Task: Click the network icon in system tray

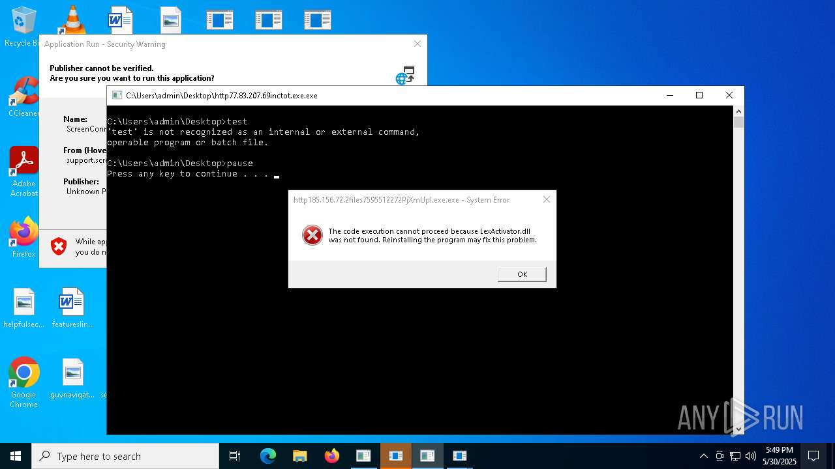Action: click(735, 456)
